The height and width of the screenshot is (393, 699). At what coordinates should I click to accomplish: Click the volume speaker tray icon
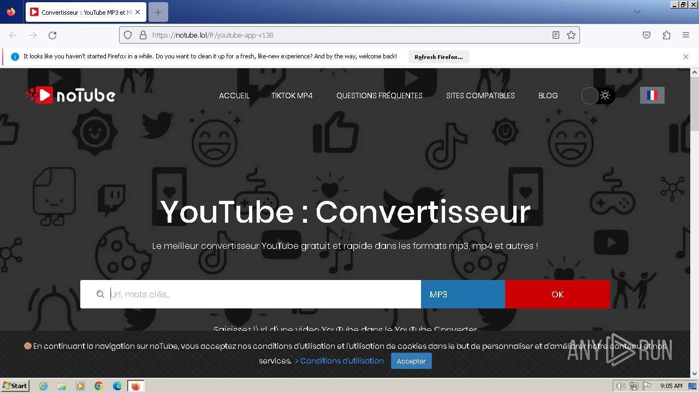point(621,386)
